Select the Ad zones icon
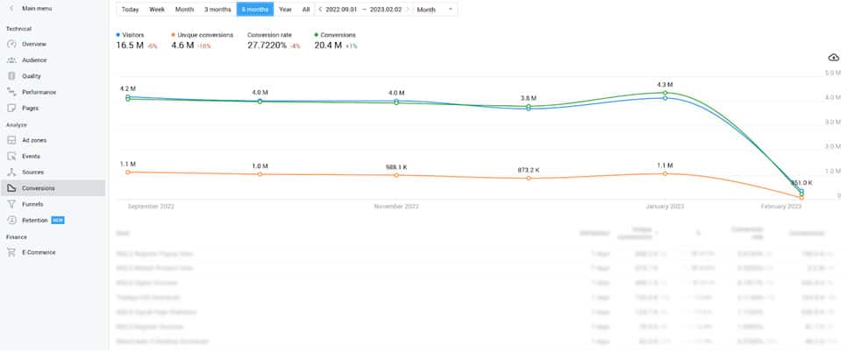Image resolution: width=847 pixels, height=352 pixels. [11, 140]
